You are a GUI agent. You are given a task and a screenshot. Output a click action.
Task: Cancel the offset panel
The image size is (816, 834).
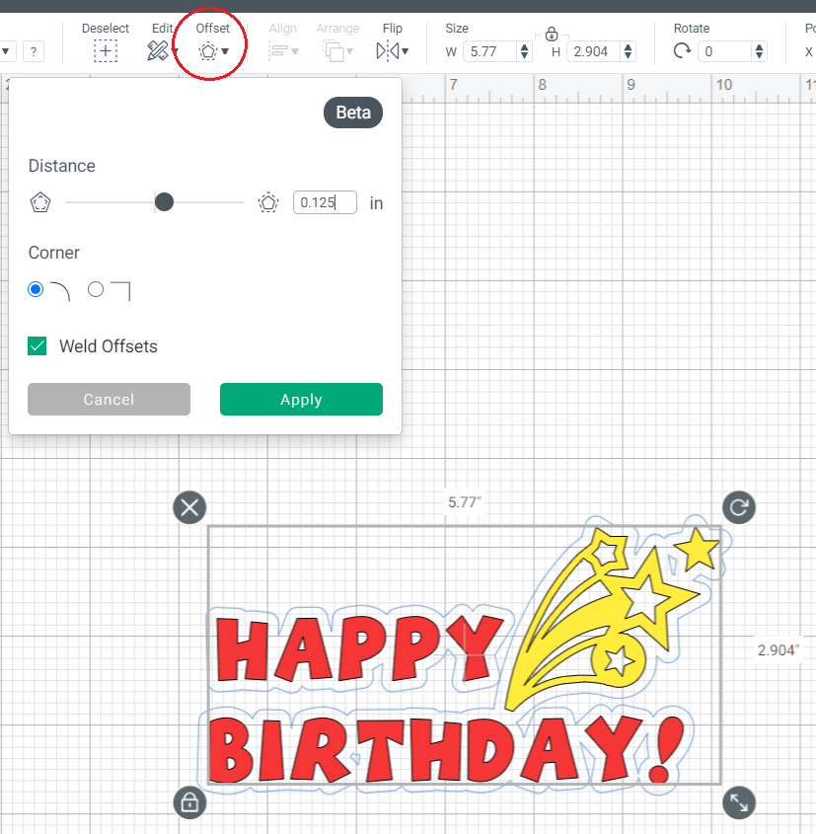[109, 399]
